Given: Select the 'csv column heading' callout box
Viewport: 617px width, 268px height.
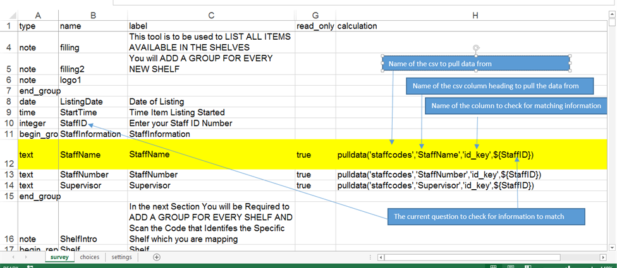Looking at the screenshot, I should coord(501,86).
